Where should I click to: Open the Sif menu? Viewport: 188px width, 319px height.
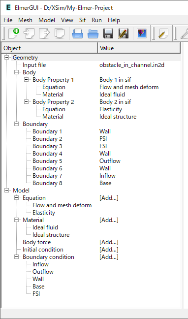[x=82, y=20]
